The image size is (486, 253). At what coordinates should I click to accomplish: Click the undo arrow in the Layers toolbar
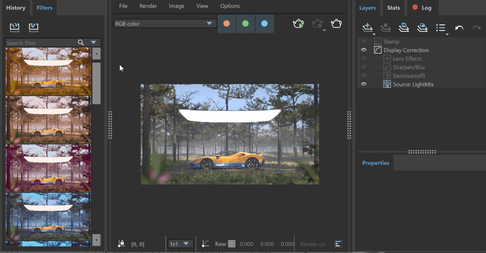coord(459,28)
